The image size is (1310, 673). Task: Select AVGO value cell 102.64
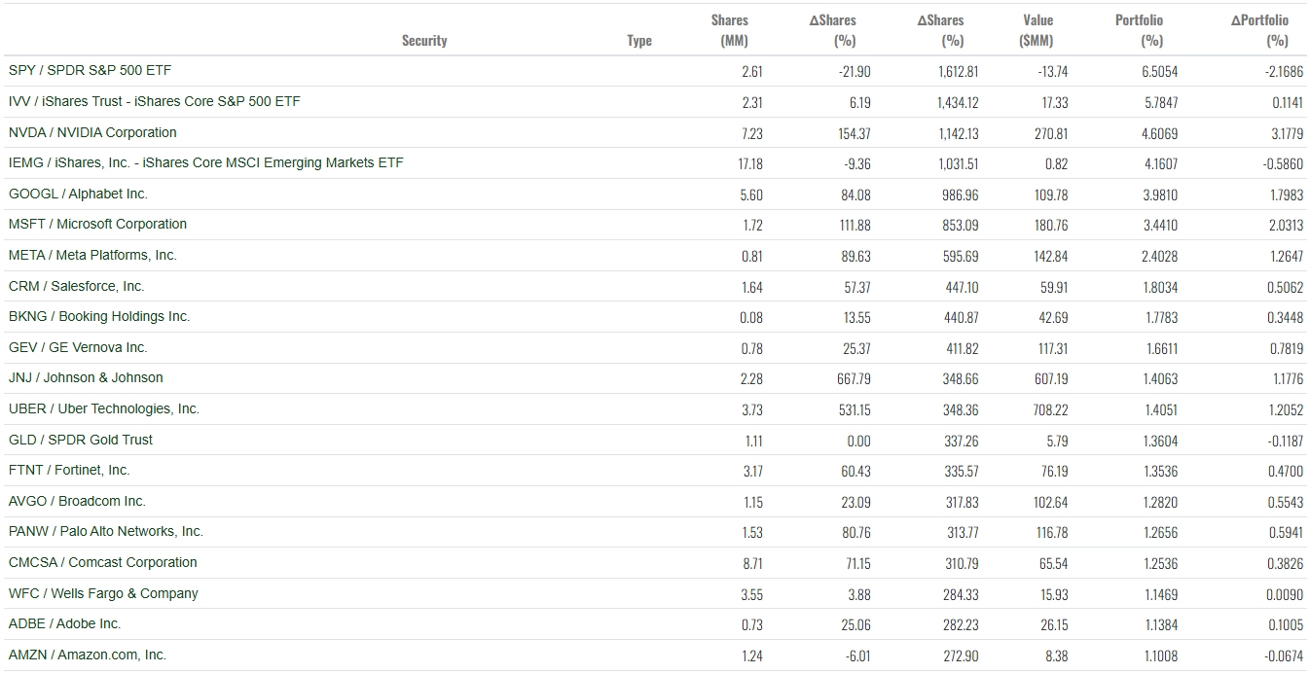coord(1050,502)
